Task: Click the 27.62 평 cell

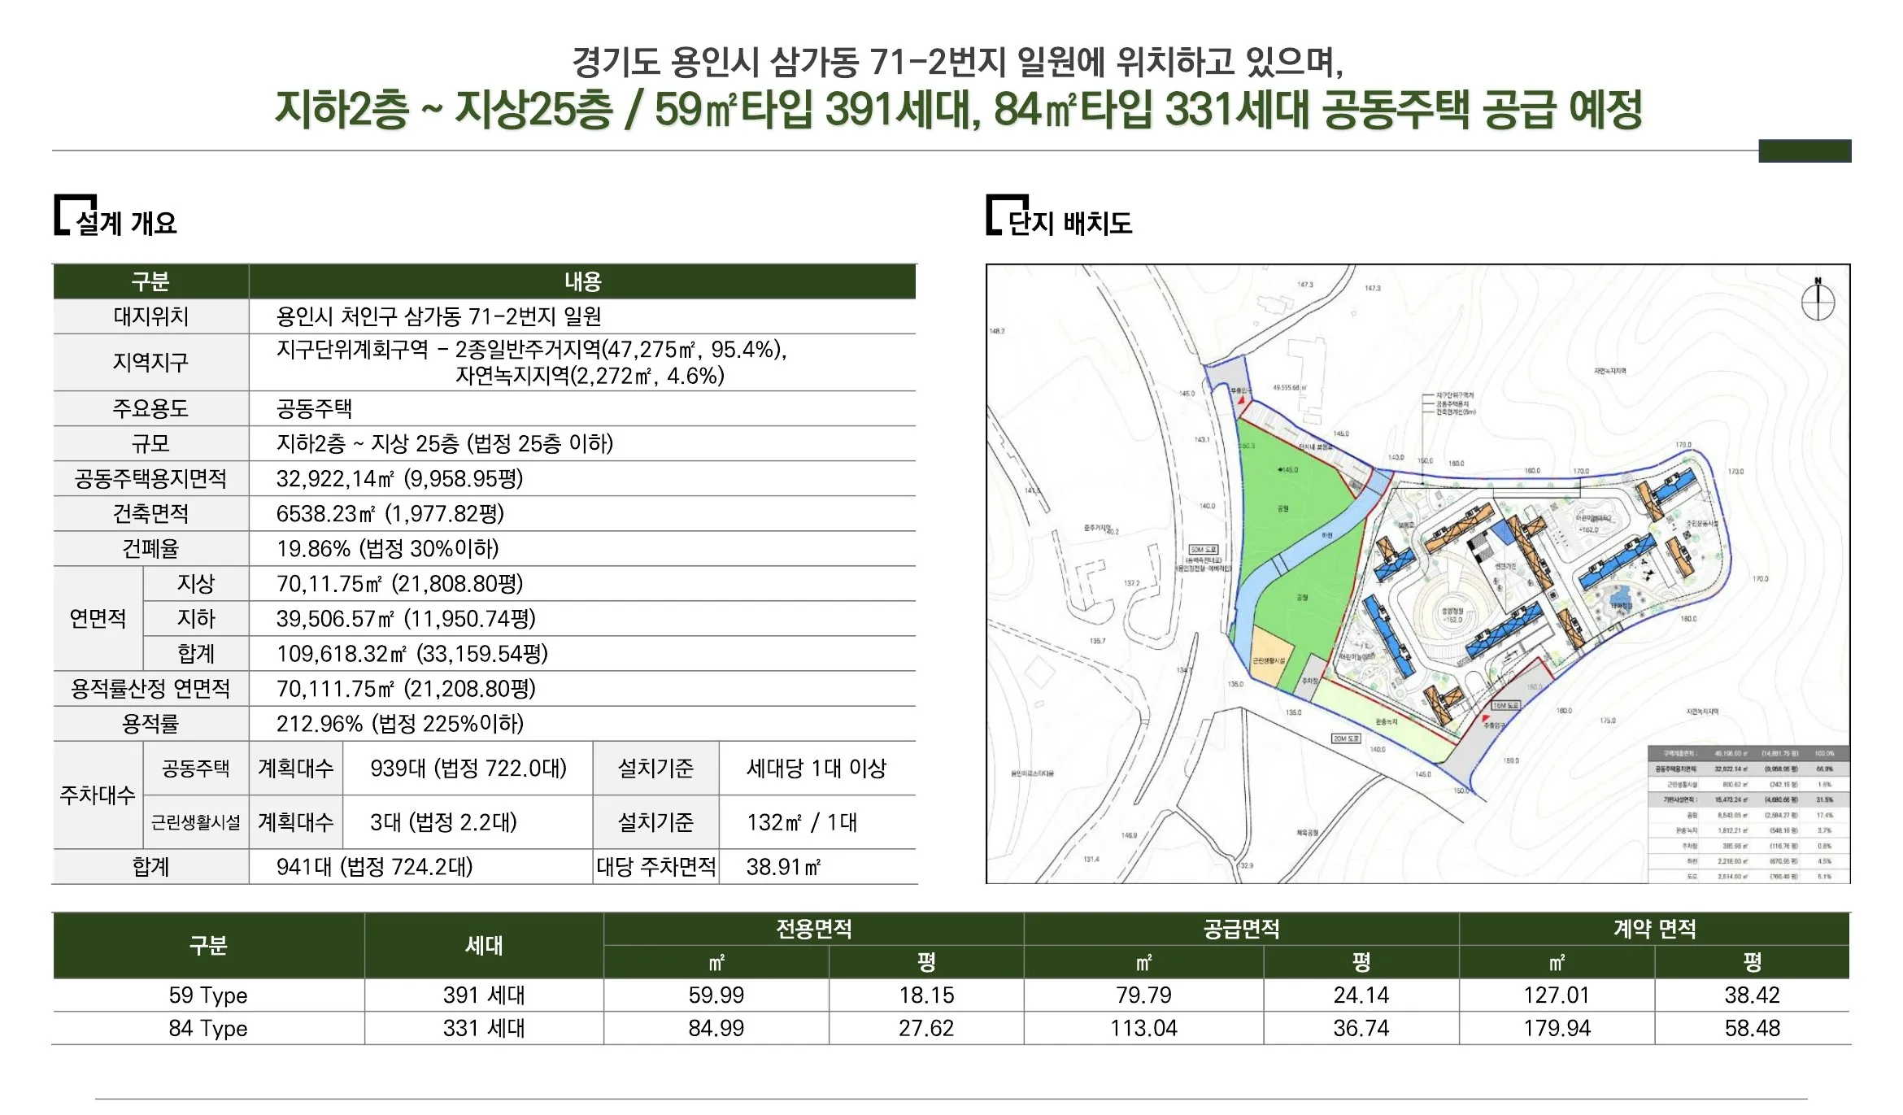Action: click(926, 1028)
